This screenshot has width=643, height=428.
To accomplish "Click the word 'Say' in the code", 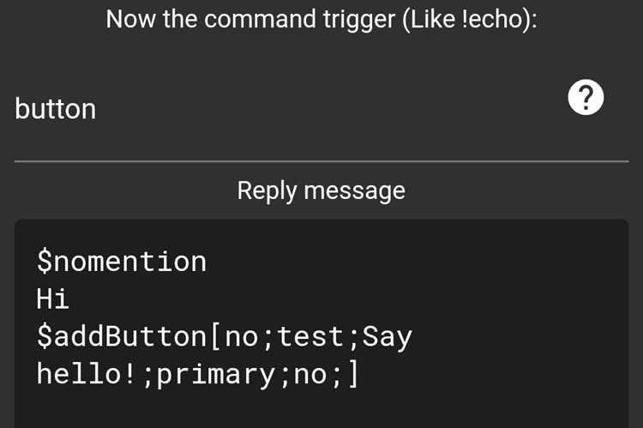I will 388,337.
